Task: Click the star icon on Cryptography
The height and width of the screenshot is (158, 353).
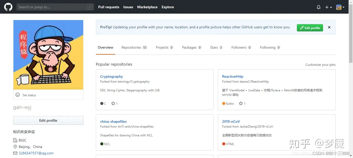Action: coord(113,103)
